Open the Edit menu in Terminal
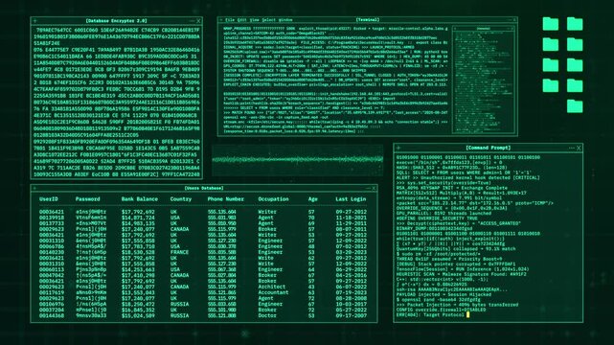Viewport: 614px width, 345px height. [x=242, y=20]
